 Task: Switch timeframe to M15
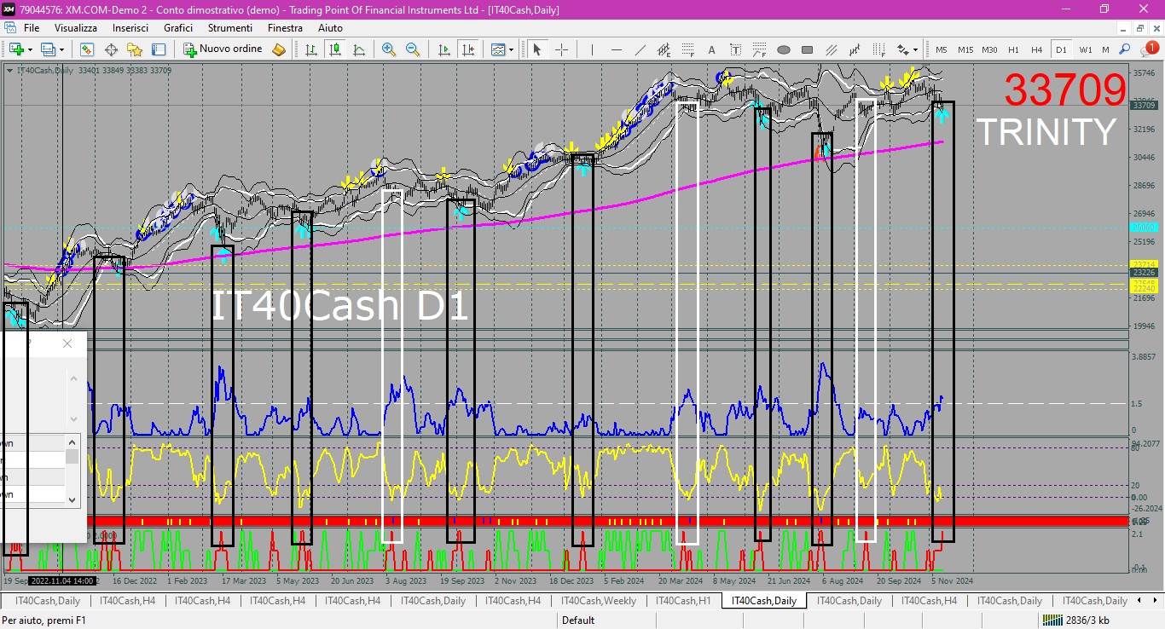click(x=965, y=49)
